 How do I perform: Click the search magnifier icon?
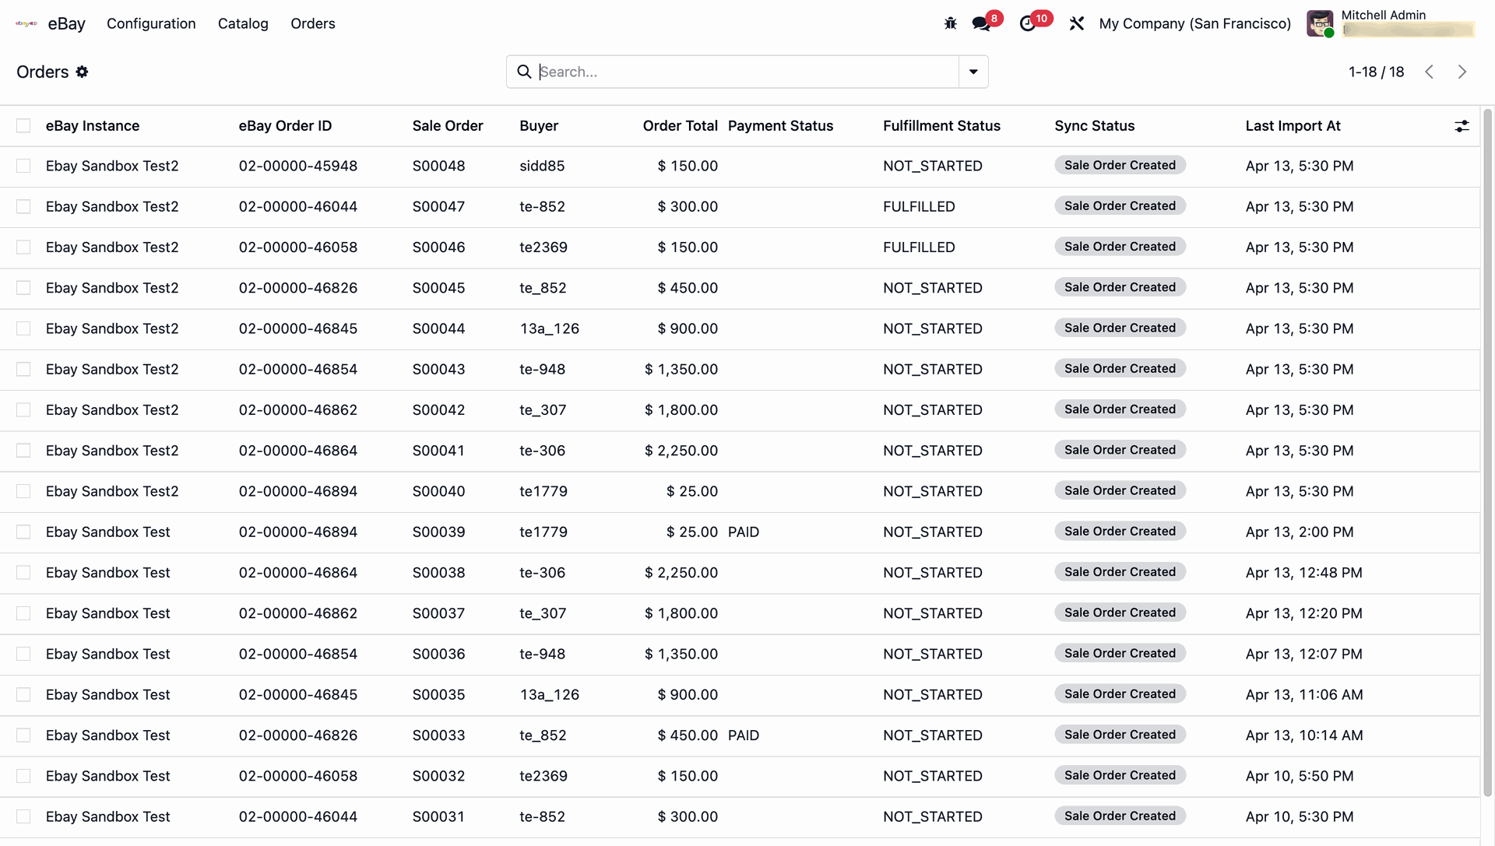point(524,72)
